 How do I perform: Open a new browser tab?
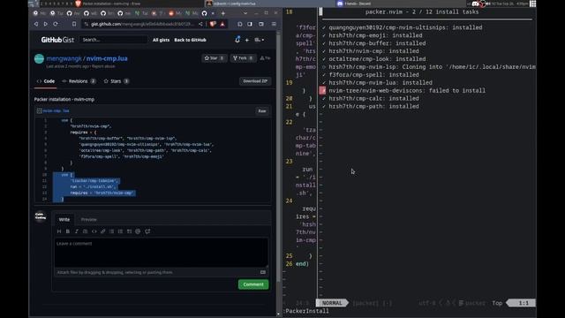(x=223, y=13)
